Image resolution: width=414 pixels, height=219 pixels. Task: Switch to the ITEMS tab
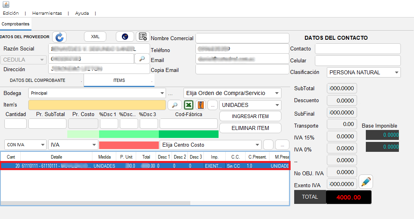pyautogui.click(x=119, y=80)
